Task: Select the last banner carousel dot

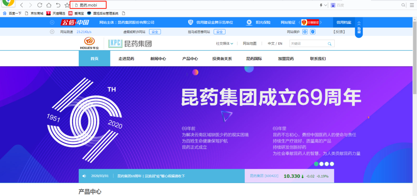Action: (x=332, y=164)
